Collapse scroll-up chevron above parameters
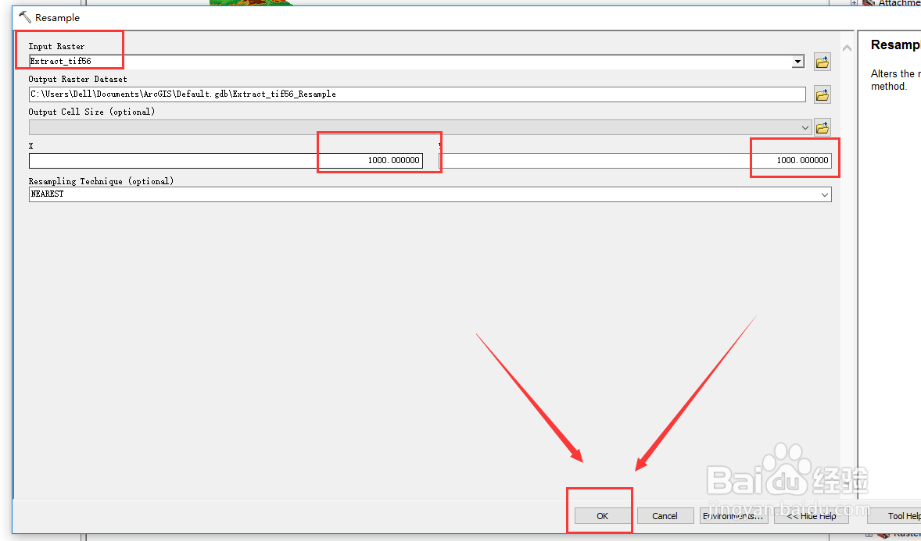Image resolution: width=921 pixels, height=541 pixels. (x=847, y=48)
